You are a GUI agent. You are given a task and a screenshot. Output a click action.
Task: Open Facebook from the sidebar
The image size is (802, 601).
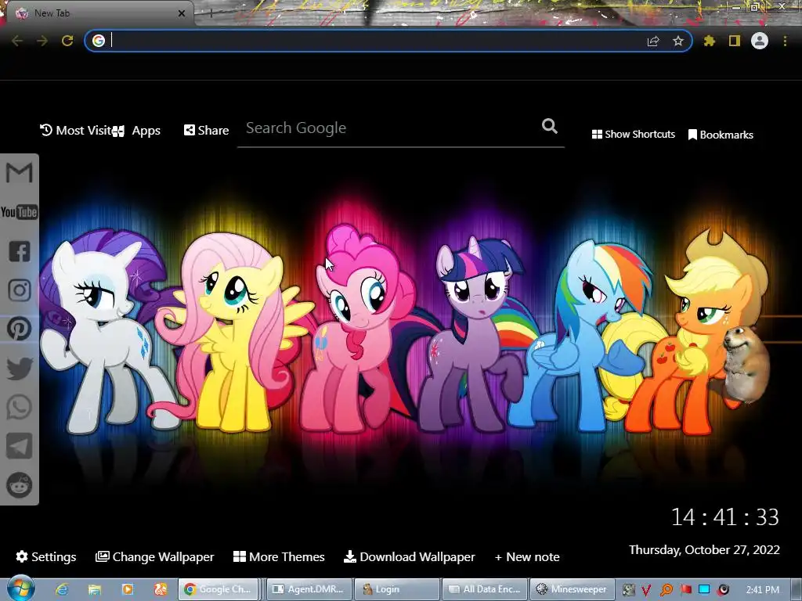(20, 251)
